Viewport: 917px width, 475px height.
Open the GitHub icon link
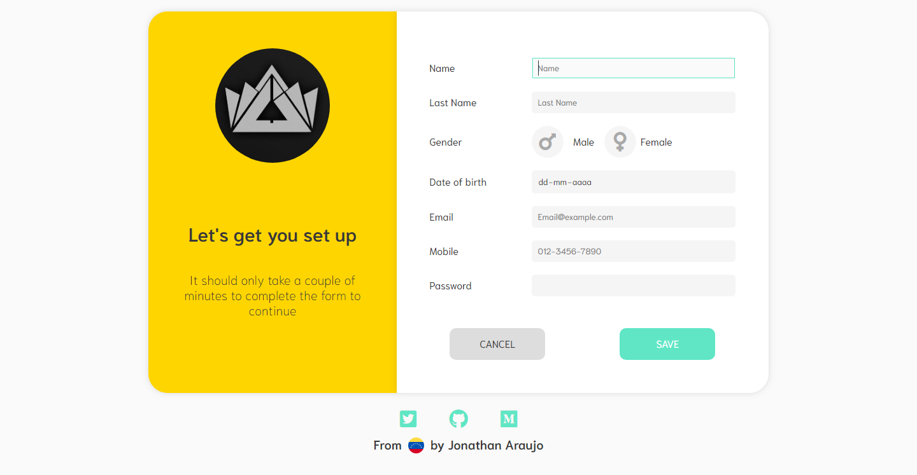pos(458,419)
